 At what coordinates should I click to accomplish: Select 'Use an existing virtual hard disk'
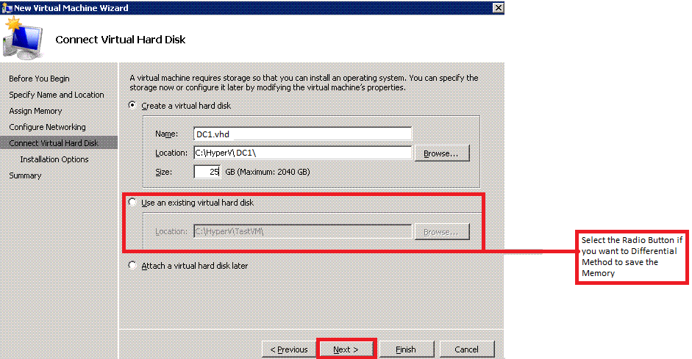[x=132, y=202]
